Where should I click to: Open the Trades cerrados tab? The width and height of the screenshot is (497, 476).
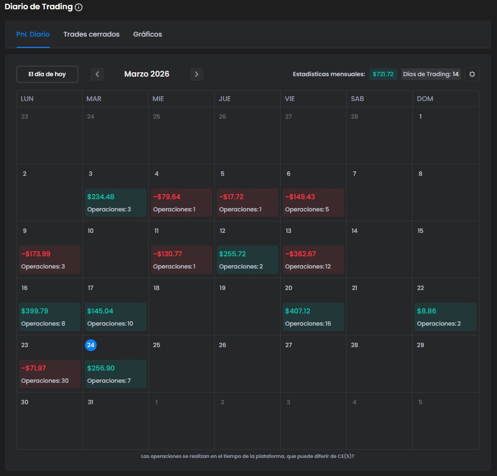click(x=91, y=34)
